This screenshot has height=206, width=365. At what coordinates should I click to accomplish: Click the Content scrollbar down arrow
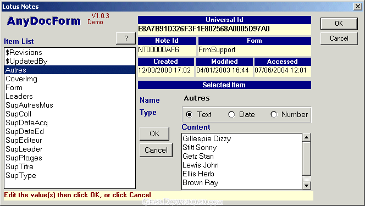[x=307, y=186]
